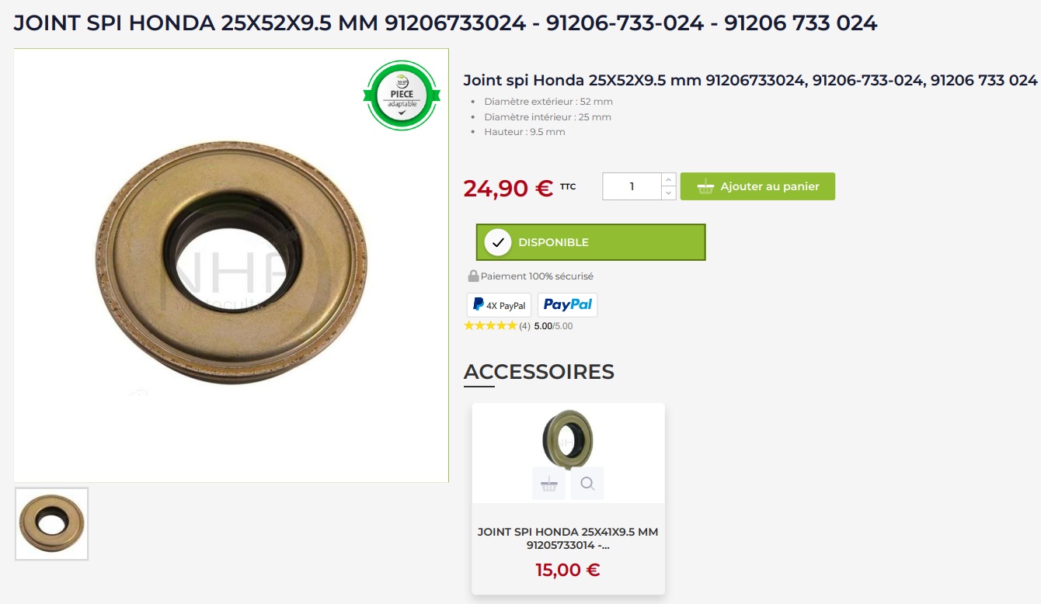The height and width of the screenshot is (604, 1041).
Task: Click the 4X PayPal payment badge
Action: tap(499, 305)
